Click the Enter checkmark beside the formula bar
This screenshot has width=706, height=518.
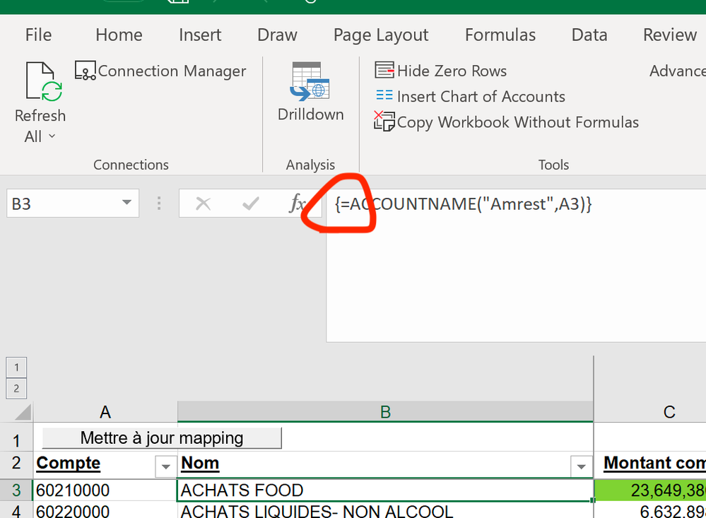pos(249,204)
